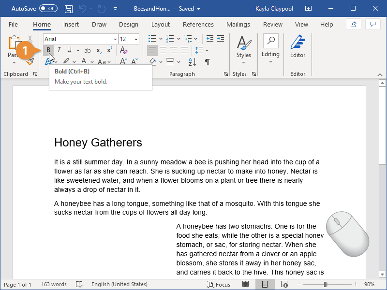Click English (United States) language button
The height and width of the screenshot is (290, 387).
119,285
